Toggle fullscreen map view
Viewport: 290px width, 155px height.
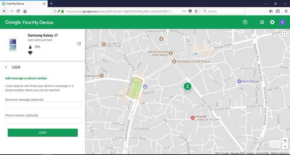click(x=284, y=34)
